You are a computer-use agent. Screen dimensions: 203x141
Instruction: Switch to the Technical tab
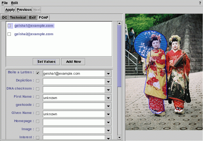[18, 18]
